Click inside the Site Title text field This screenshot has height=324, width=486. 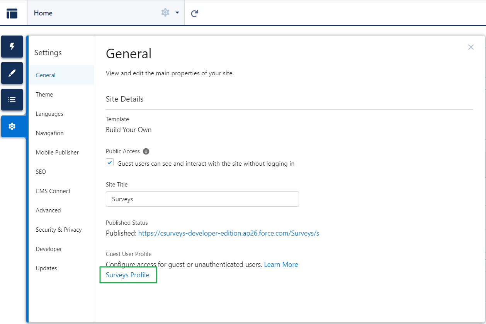point(202,198)
